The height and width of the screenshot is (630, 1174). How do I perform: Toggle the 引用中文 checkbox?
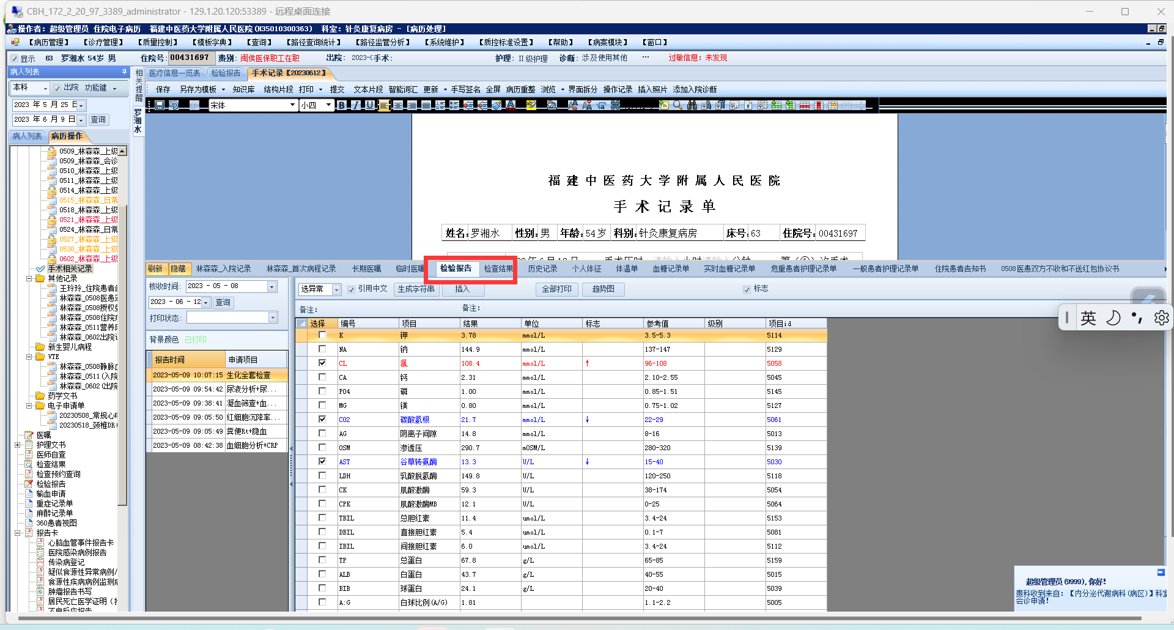[352, 289]
